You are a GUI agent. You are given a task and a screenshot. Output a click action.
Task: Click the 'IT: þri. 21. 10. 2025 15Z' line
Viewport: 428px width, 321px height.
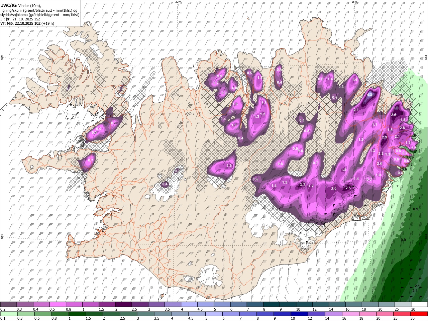(20, 19)
